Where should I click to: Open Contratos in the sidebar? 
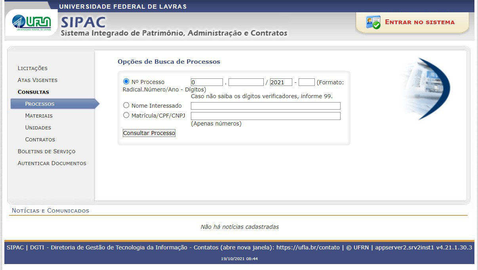(x=40, y=139)
